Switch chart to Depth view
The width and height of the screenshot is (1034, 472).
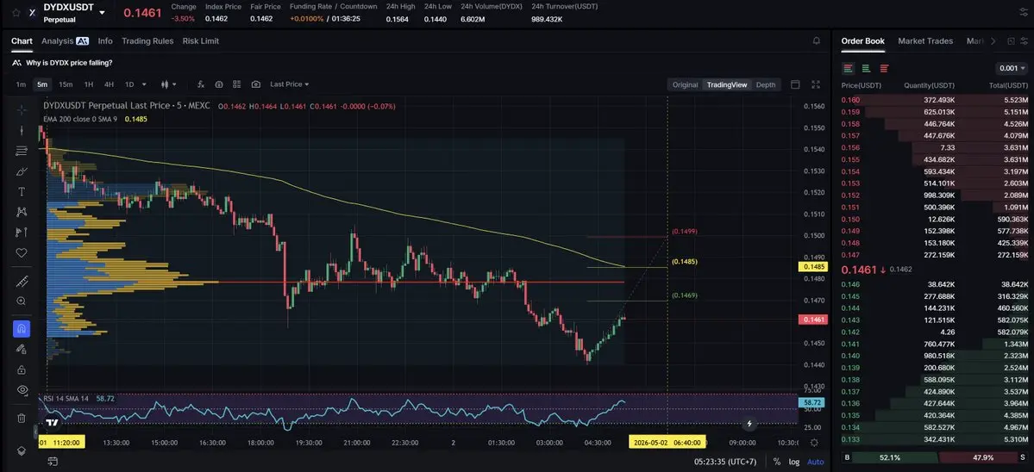pyautogui.click(x=766, y=84)
